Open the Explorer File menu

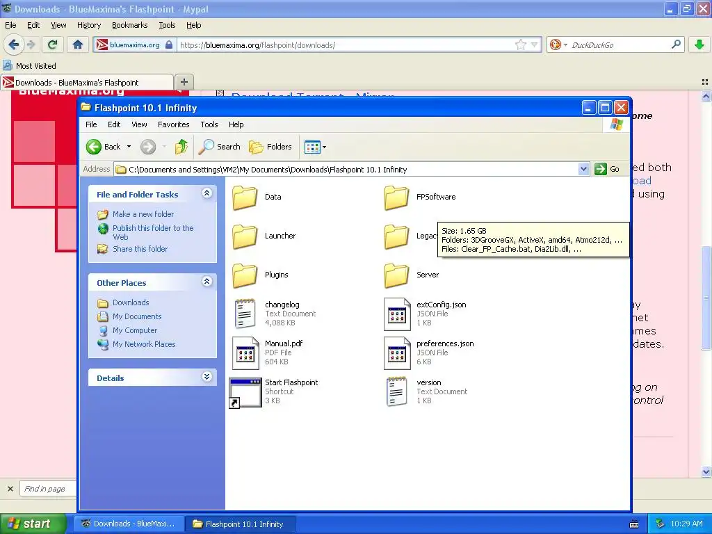tap(91, 124)
